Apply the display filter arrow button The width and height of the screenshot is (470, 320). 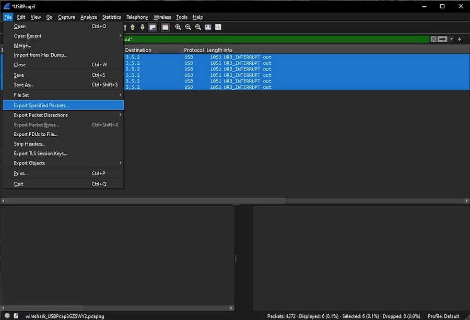(442, 39)
